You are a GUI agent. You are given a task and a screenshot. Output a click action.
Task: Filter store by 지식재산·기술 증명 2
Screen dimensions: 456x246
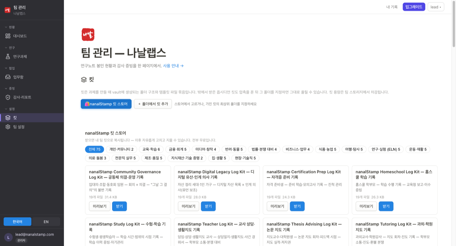click(x=187, y=158)
